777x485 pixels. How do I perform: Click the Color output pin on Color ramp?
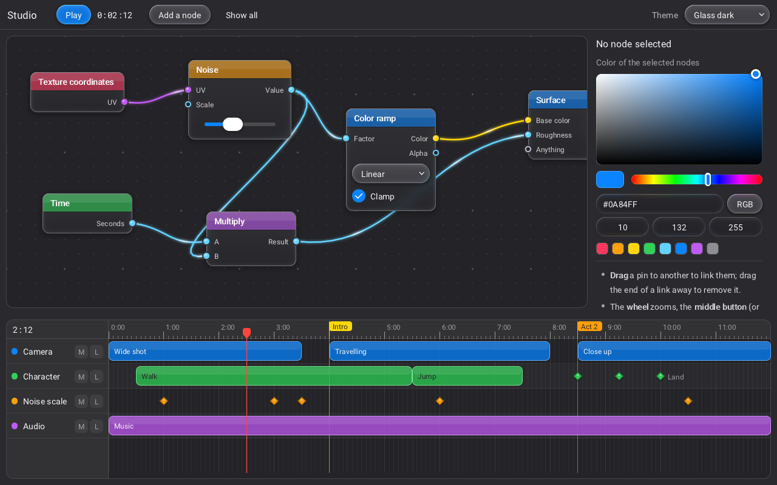coord(436,138)
